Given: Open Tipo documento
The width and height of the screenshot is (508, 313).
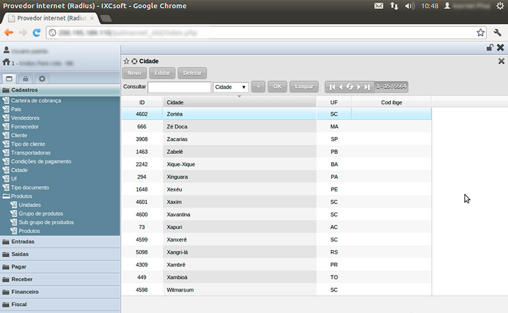Looking at the screenshot, I should pos(30,188).
